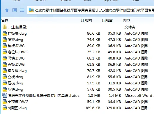Click the AutoCAD 图形 type of 支撑板.DWG

[x=136, y=102]
